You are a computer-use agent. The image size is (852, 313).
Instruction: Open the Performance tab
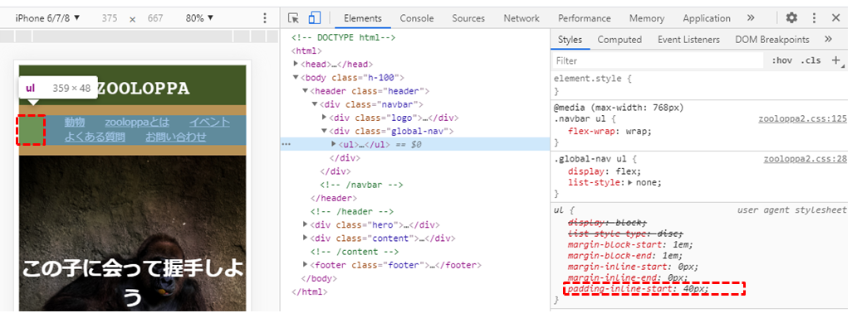[584, 18]
